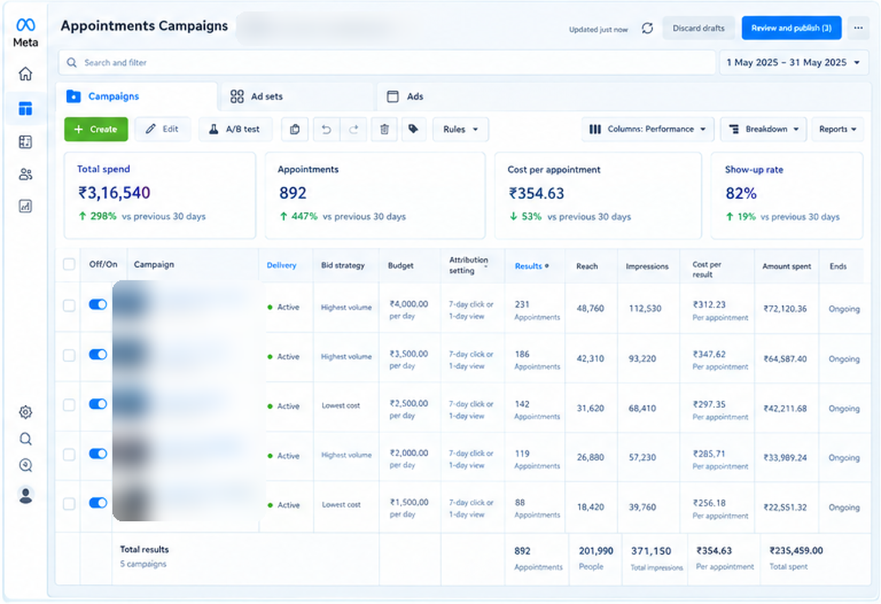Screen dimensions: 881x604
Task: Click the redo arrow icon
Action: click(x=354, y=129)
